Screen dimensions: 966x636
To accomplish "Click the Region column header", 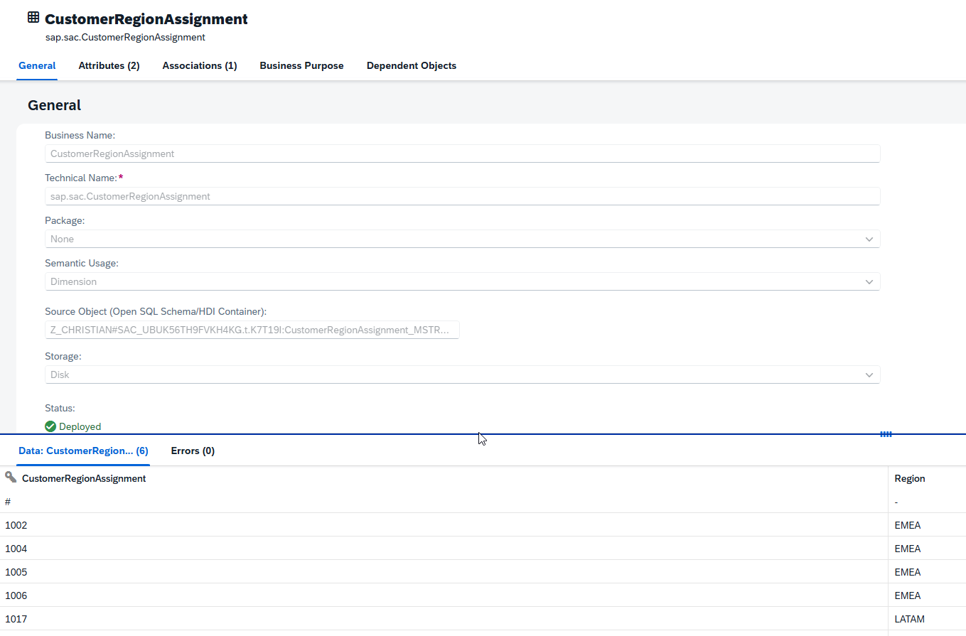I will coord(910,478).
